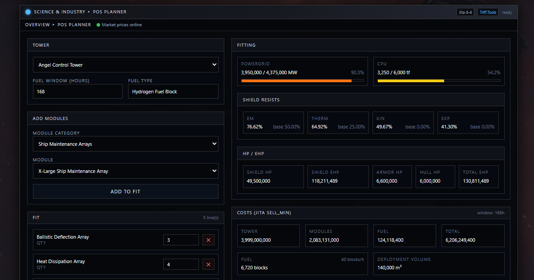Remove Heat Dissipation Array from fit
The image size is (534, 280).
[208, 264]
